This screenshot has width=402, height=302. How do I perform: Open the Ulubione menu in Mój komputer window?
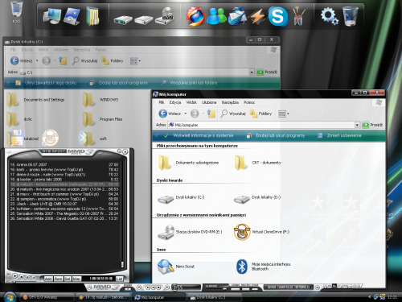coord(209,102)
